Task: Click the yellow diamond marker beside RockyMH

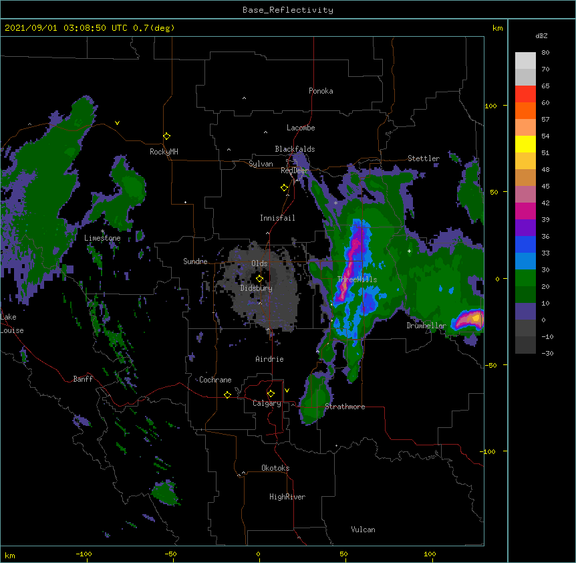Action: pyautogui.click(x=166, y=136)
